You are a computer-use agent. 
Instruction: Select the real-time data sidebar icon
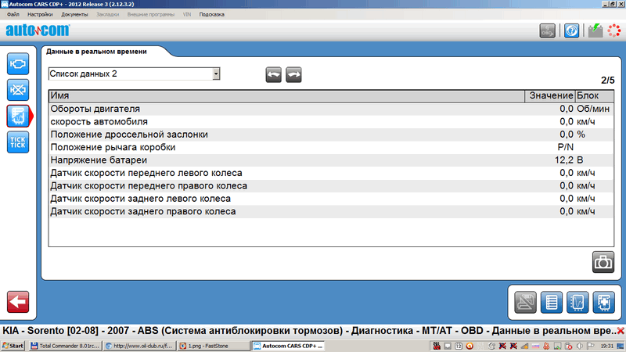[x=17, y=116]
